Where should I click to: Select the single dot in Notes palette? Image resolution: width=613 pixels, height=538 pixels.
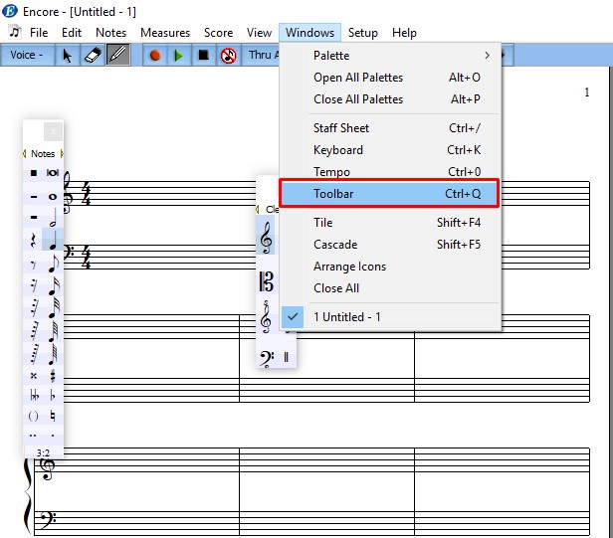[x=53, y=435]
